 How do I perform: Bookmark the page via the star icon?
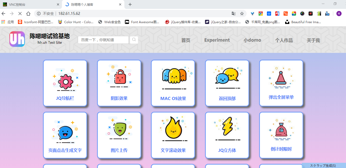241,13
